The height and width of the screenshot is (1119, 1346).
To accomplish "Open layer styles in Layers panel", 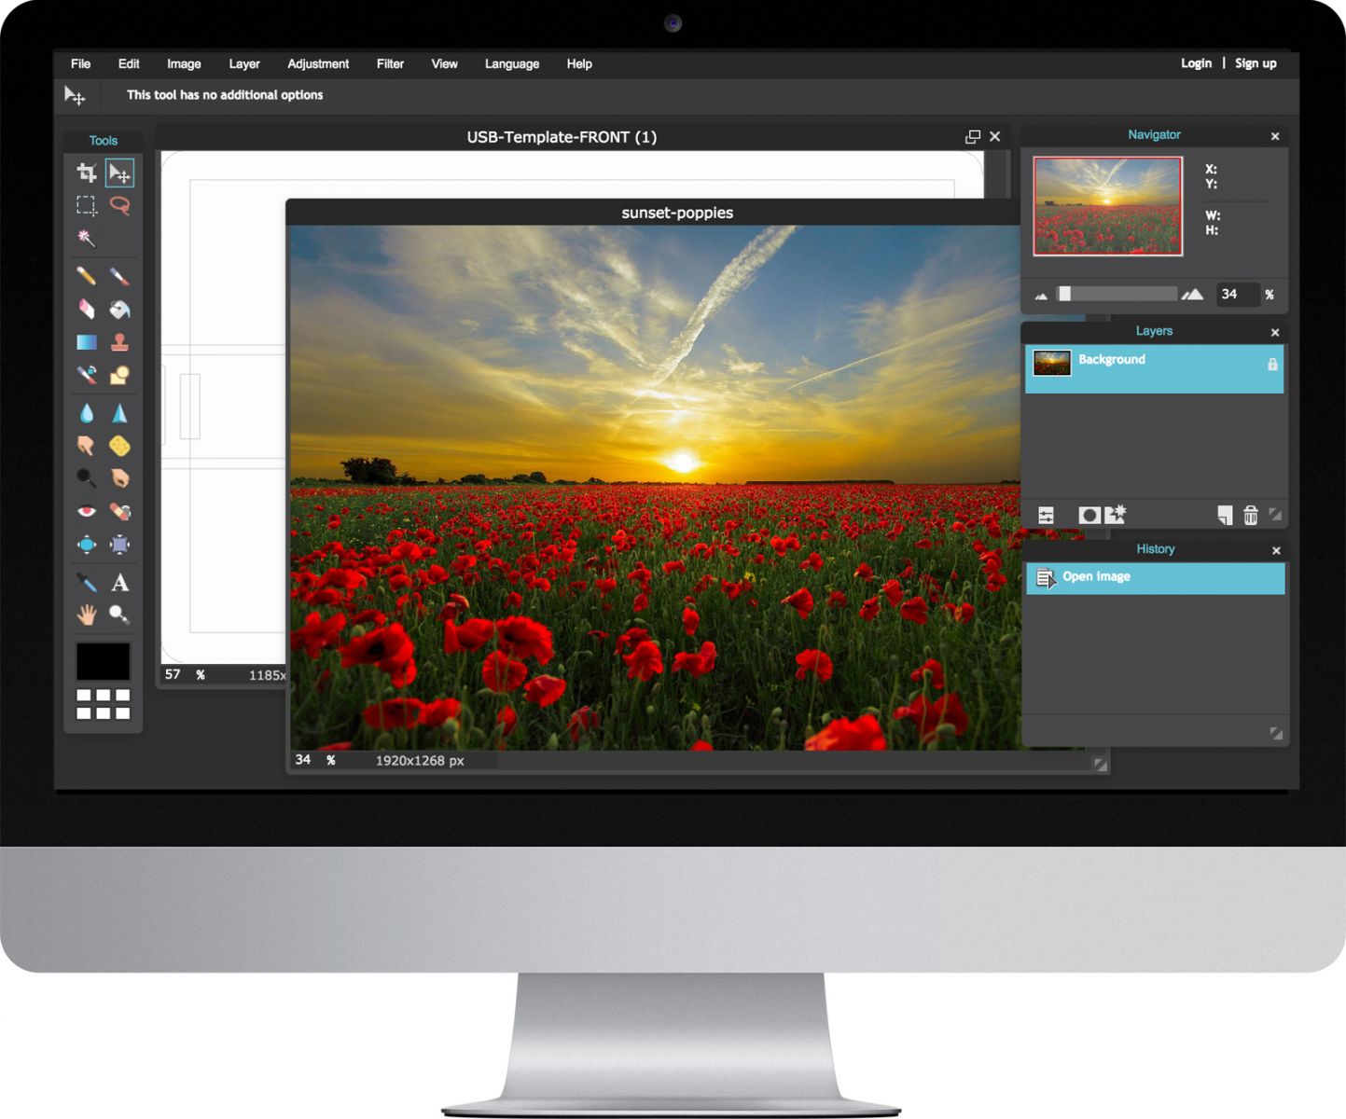I will click(1116, 514).
